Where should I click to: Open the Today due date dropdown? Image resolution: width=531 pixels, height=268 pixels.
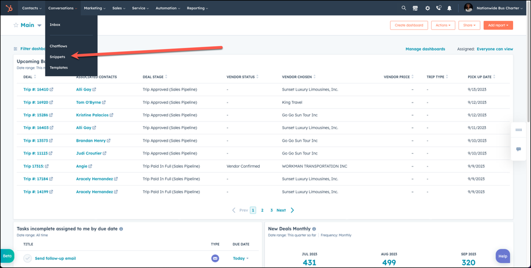(x=241, y=258)
